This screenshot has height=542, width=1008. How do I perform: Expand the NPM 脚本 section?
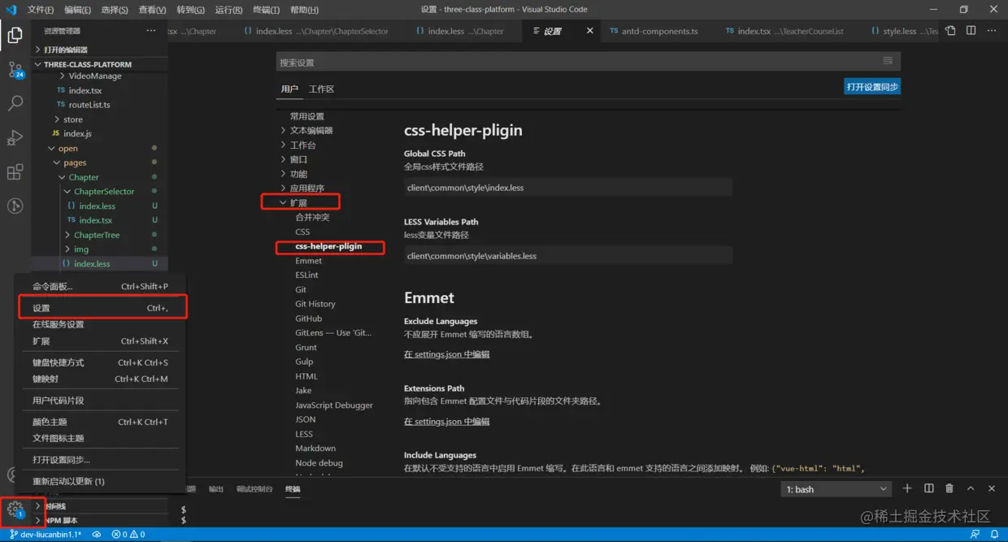(x=61, y=520)
